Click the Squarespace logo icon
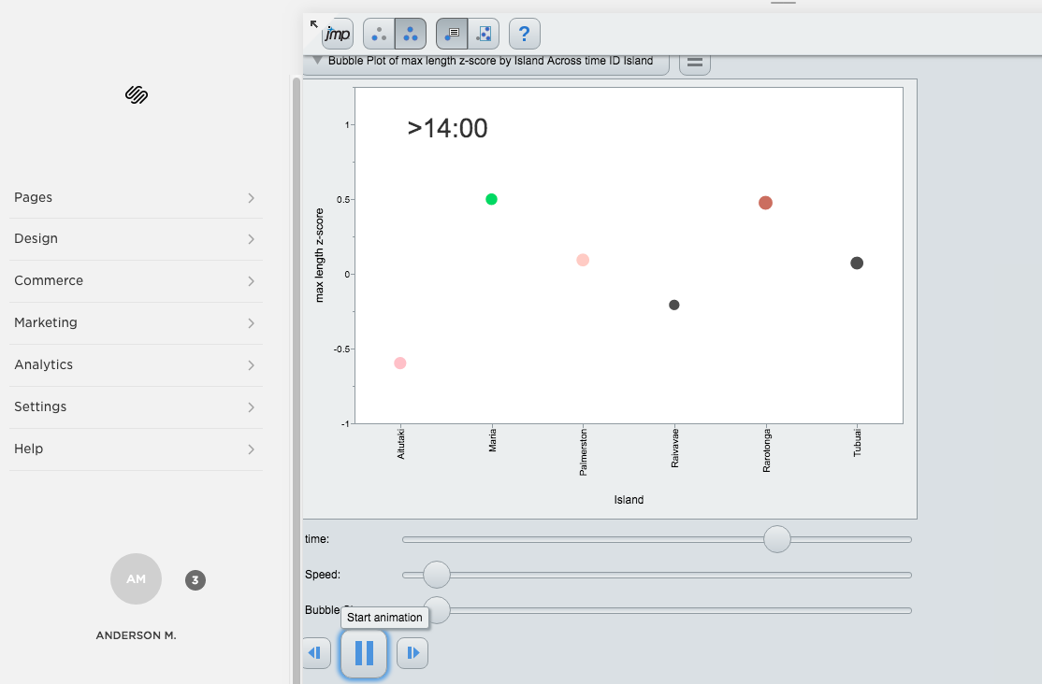 [137, 95]
